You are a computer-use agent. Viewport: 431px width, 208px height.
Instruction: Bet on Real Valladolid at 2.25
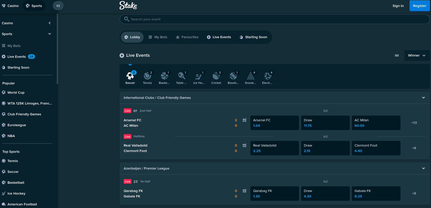coord(275,148)
